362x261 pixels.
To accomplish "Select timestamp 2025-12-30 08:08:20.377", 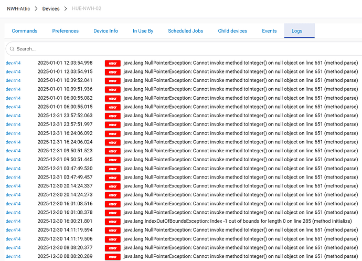I will 65,247.
